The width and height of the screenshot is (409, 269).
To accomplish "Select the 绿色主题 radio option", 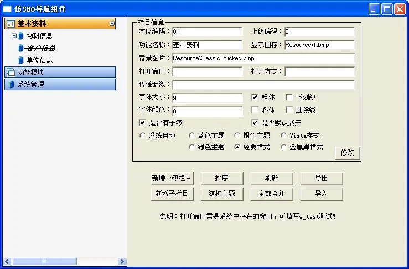I will (191, 147).
